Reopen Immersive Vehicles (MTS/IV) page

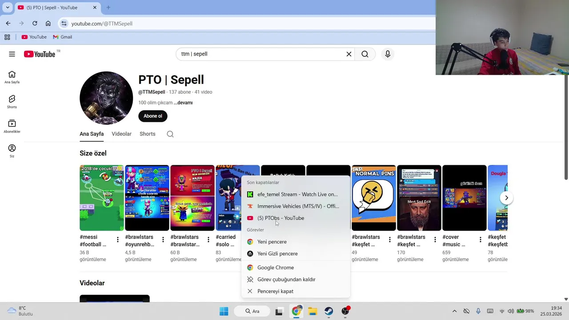pos(296,206)
